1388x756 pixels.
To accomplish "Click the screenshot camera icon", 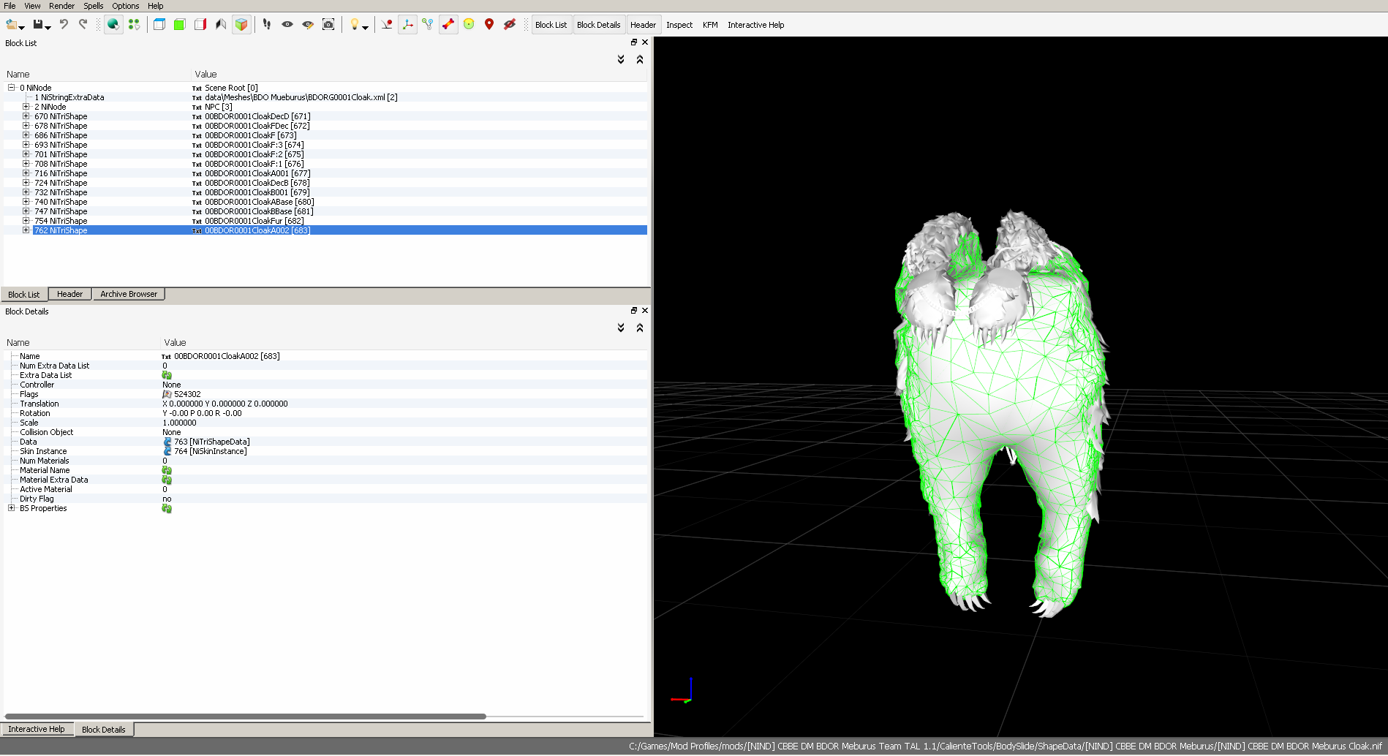I will click(x=328, y=24).
